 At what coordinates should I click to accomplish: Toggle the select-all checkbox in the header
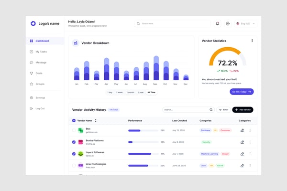coord(74,121)
